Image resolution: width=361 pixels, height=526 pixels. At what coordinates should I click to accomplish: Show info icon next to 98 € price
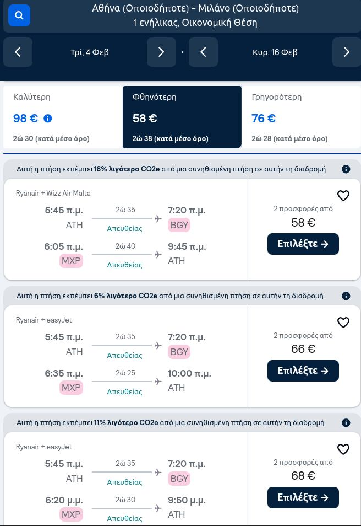click(48, 119)
